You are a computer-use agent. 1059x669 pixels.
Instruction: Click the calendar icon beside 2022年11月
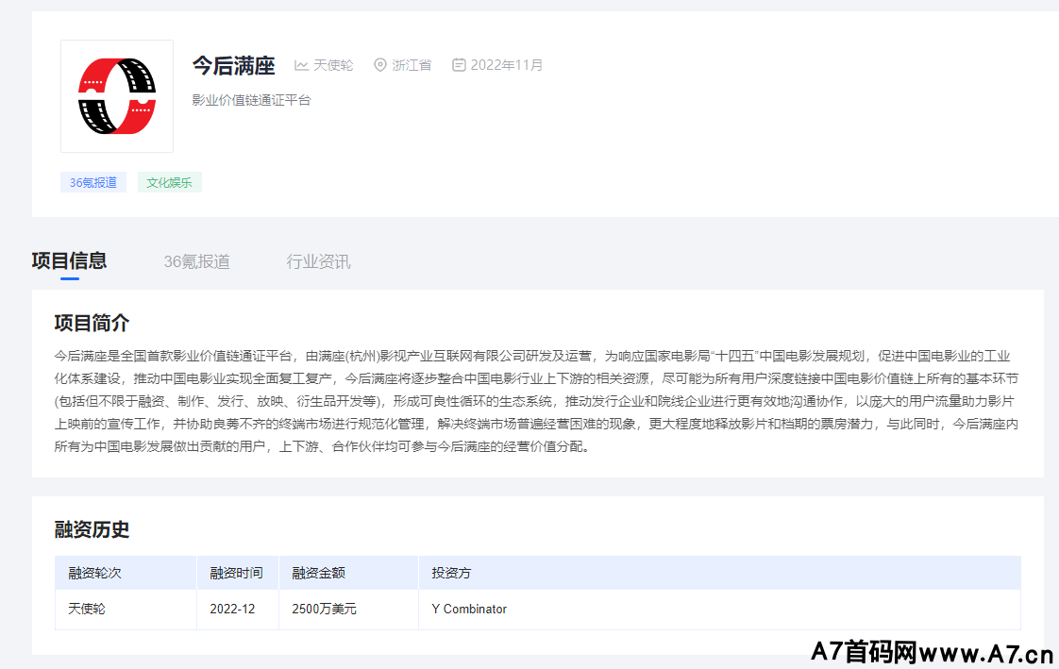click(459, 65)
